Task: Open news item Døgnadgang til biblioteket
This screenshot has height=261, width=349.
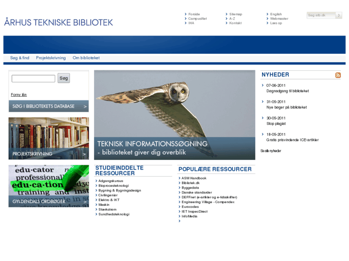Action: click(288, 91)
